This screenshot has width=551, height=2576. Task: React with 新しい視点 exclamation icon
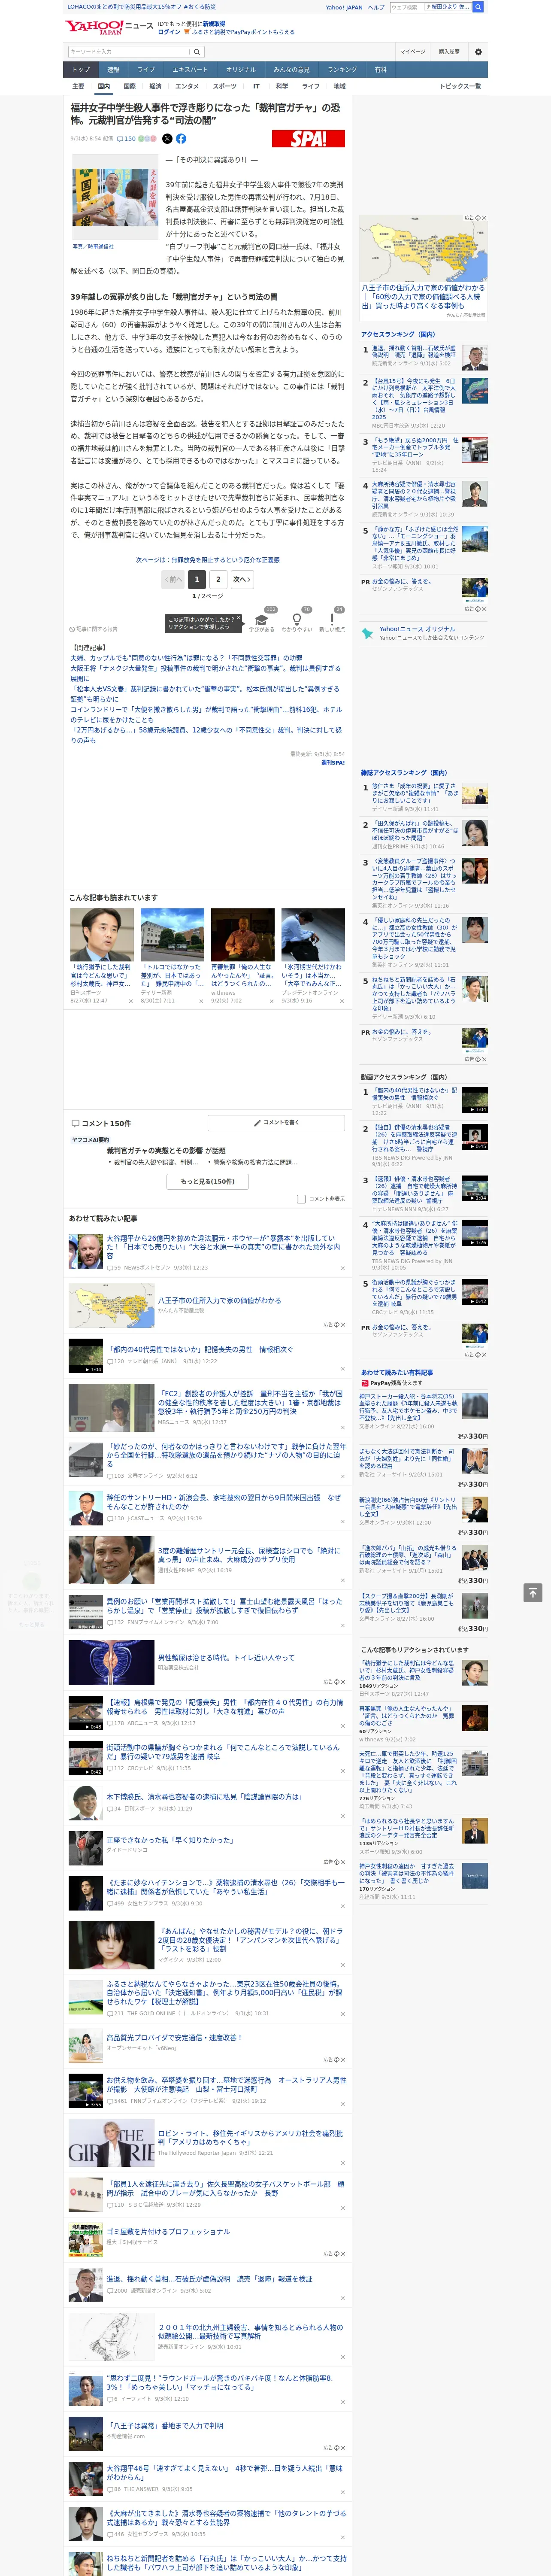tap(332, 621)
